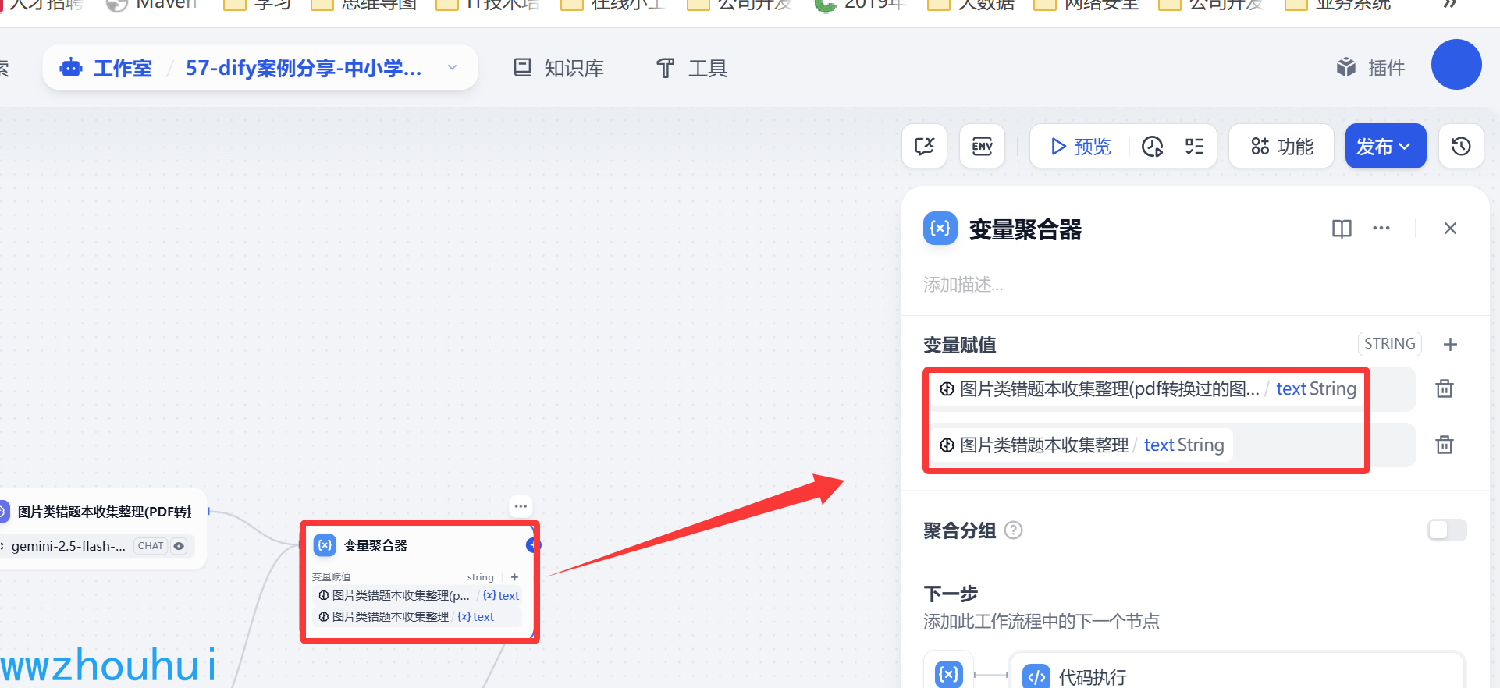View the run history clock icon
The image size is (1500, 688).
point(1153,146)
